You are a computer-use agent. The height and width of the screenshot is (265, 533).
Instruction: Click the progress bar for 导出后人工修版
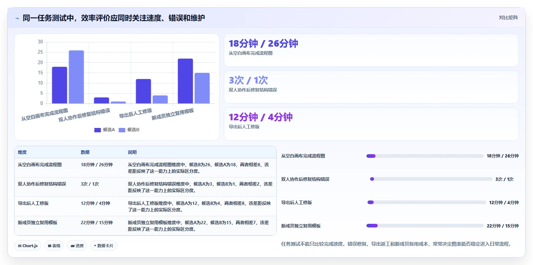(x=427, y=202)
